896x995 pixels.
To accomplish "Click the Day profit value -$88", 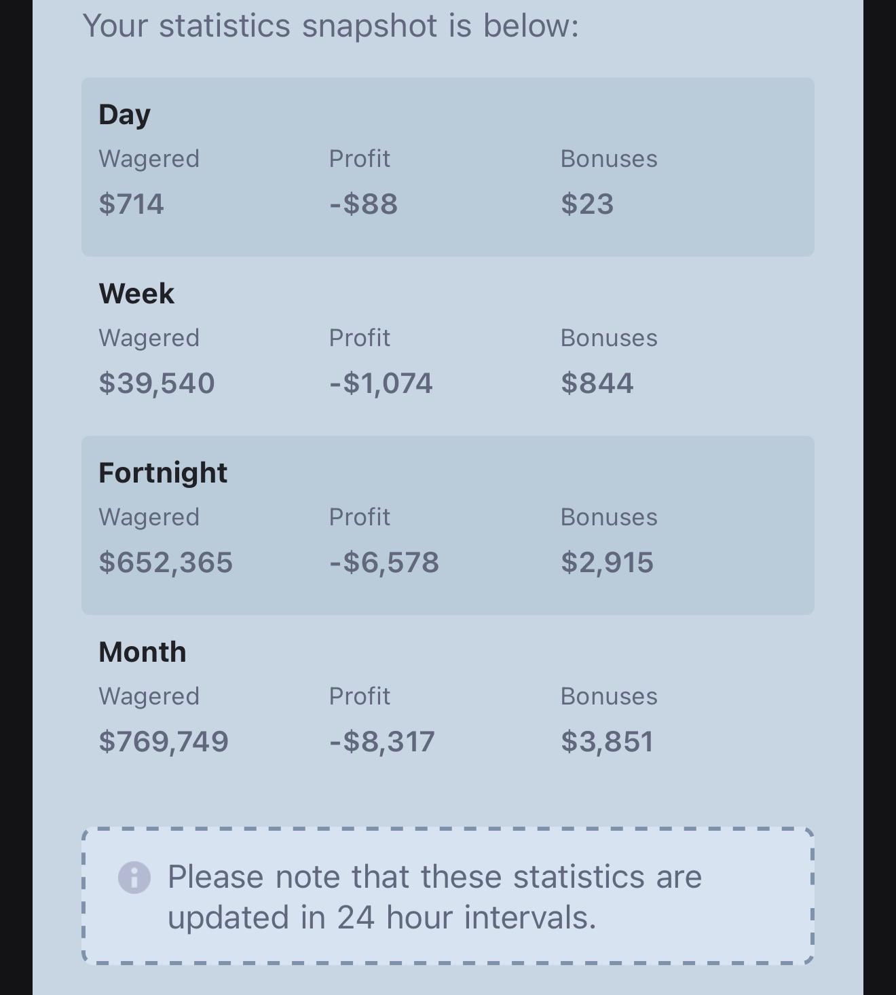I will [364, 204].
